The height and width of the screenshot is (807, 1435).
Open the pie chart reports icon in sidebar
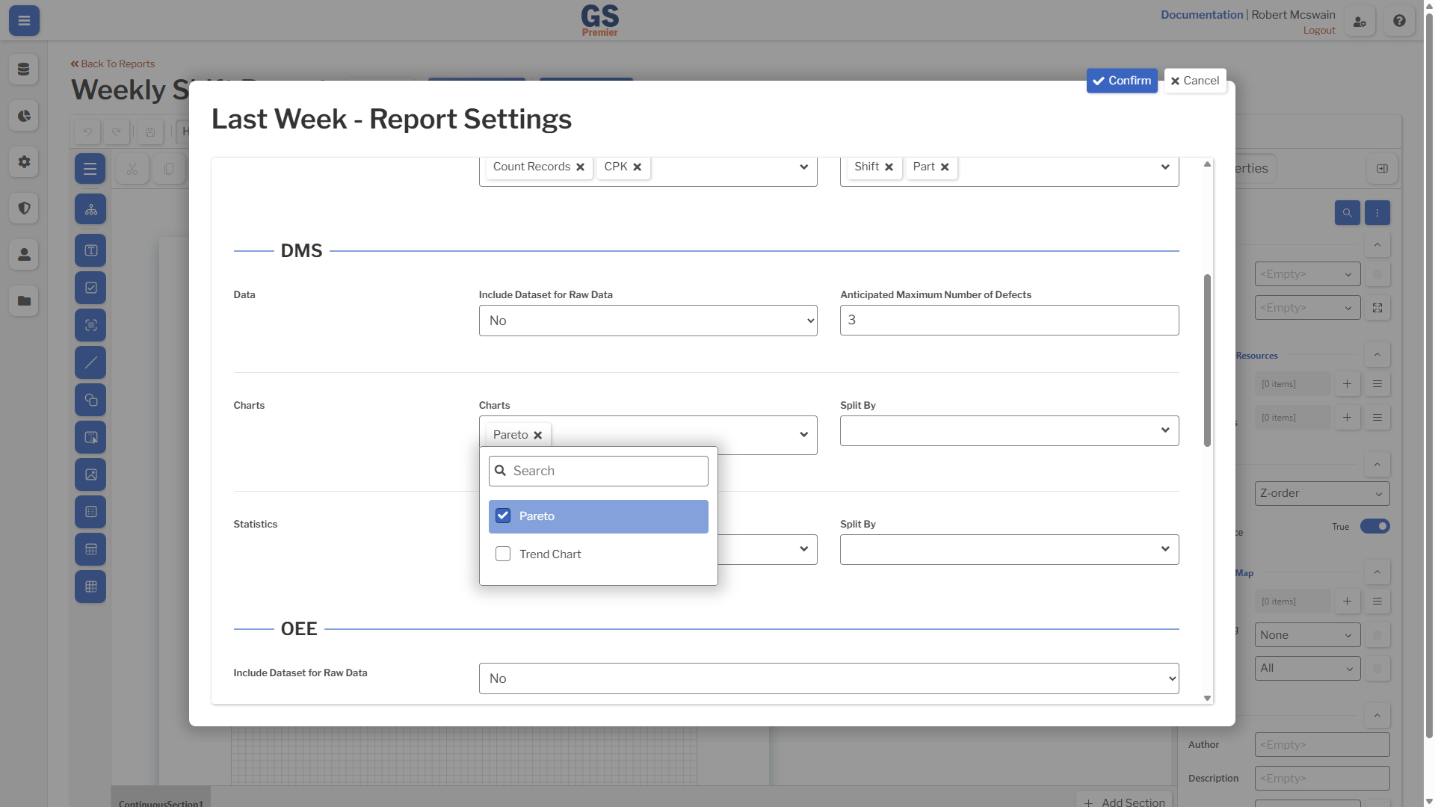(x=24, y=116)
